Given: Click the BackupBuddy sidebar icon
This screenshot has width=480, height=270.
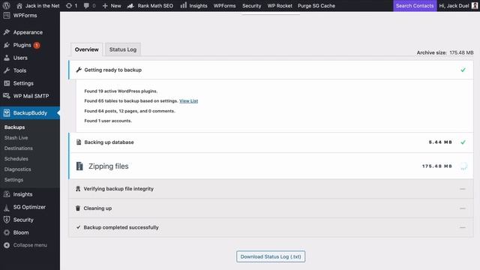Looking at the screenshot, I should pyautogui.click(x=7, y=113).
